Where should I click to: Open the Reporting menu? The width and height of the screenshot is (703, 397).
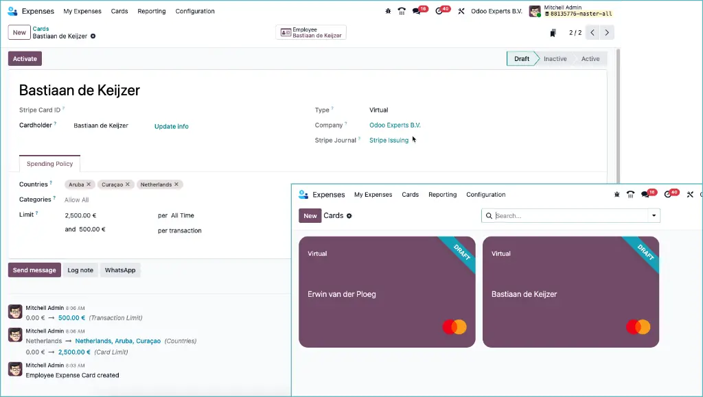pyautogui.click(x=151, y=11)
